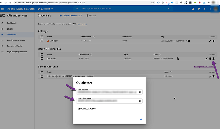Edit quickstart service account pencil icon
The image size is (220, 129).
coord(210,76)
